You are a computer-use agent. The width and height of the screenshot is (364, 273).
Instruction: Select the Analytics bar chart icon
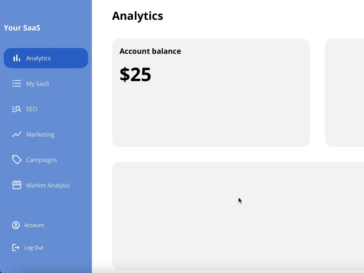(16, 58)
